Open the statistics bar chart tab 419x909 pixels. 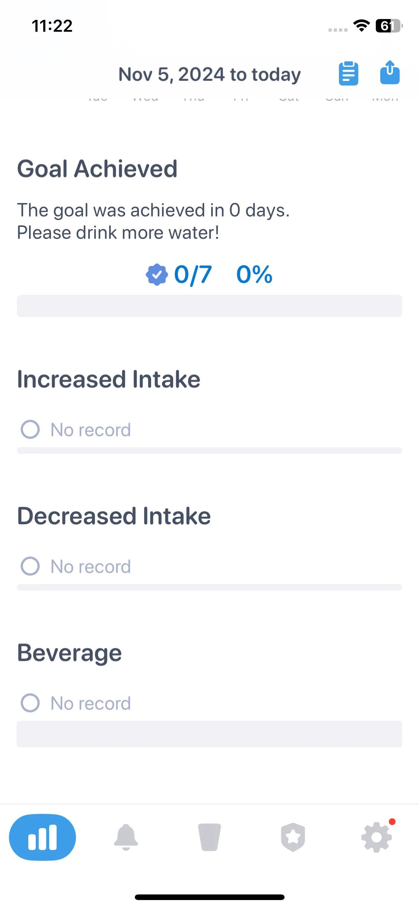[42, 837]
